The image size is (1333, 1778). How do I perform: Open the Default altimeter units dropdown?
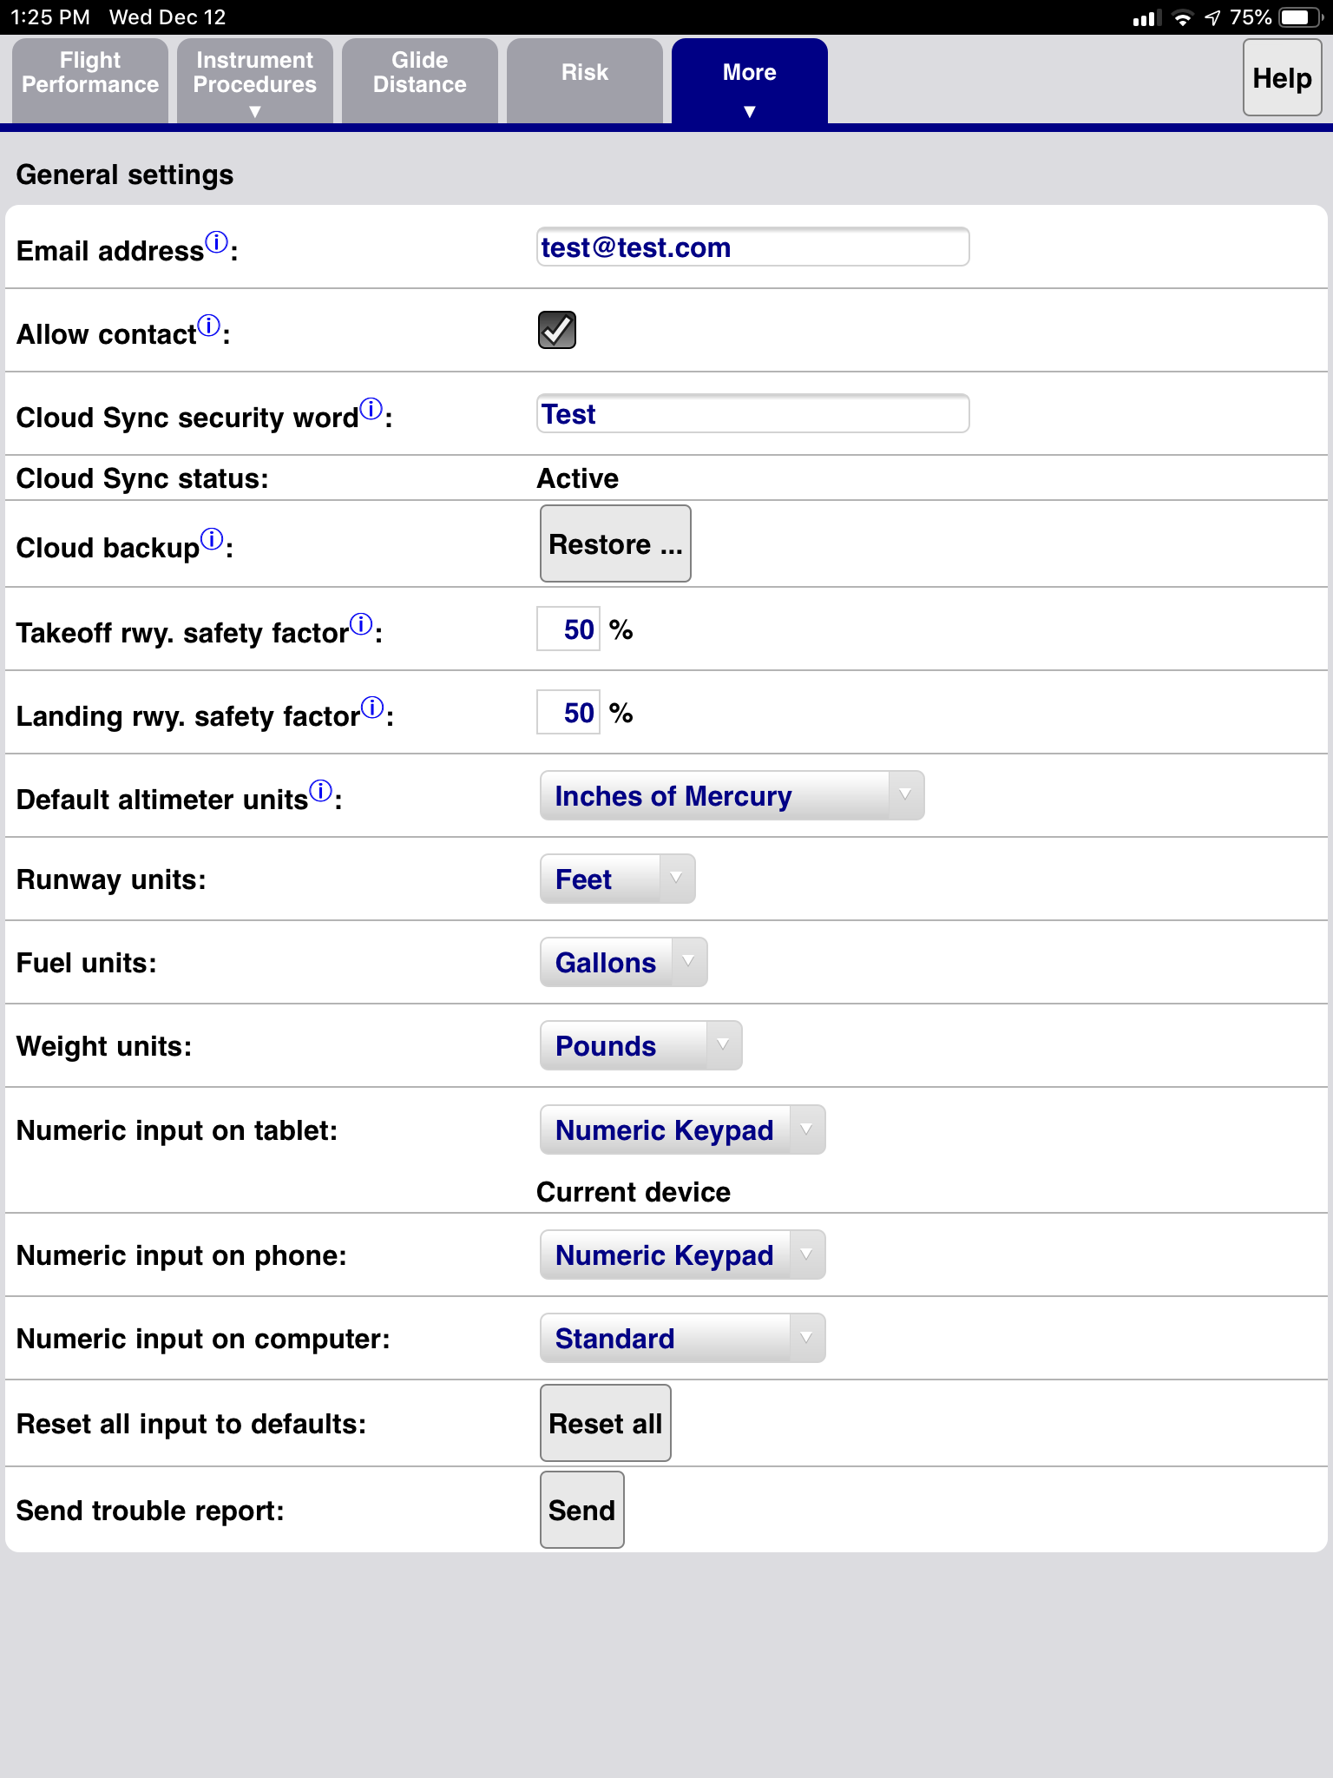(732, 796)
